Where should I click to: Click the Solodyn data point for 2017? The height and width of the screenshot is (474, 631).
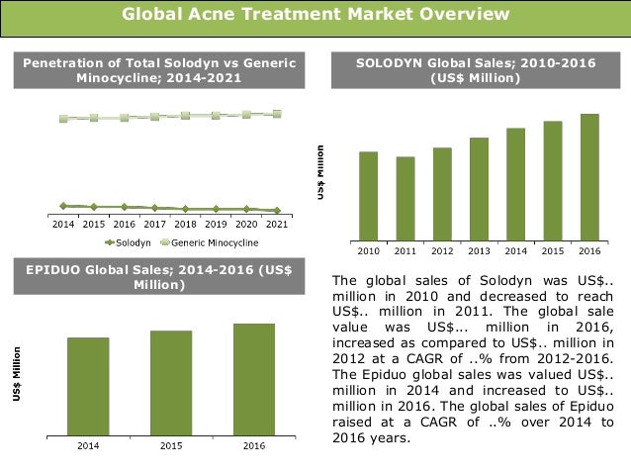click(x=154, y=208)
